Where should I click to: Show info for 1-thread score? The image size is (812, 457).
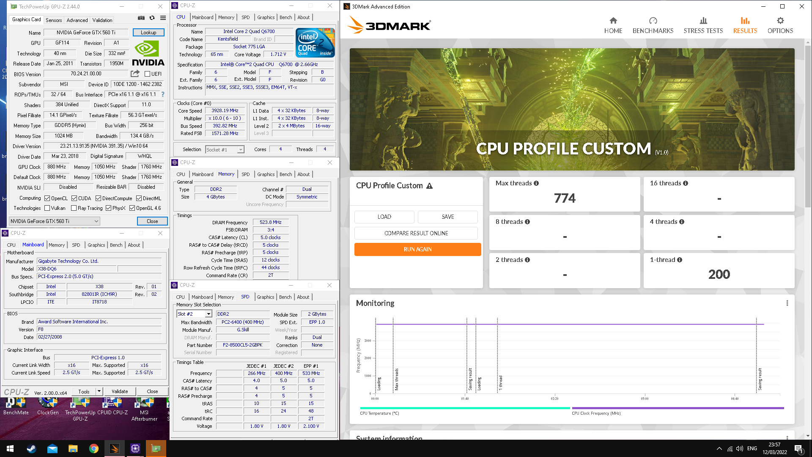pos(680,260)
